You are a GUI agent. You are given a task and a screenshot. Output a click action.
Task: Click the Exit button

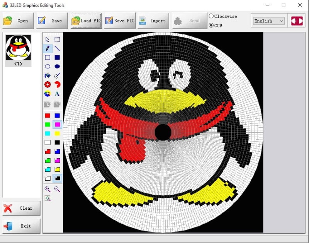(x=22, y=226)
